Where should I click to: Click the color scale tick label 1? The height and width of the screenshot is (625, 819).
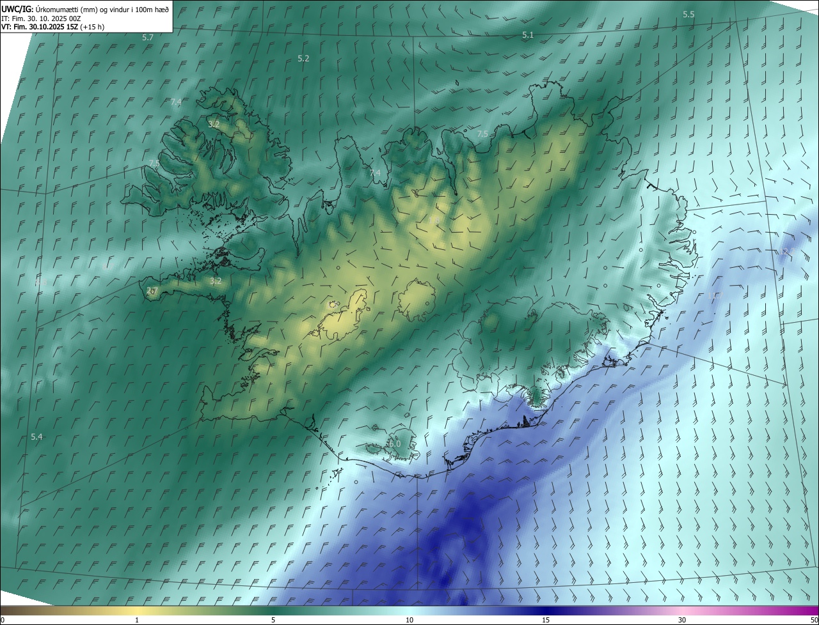[137, 621]
